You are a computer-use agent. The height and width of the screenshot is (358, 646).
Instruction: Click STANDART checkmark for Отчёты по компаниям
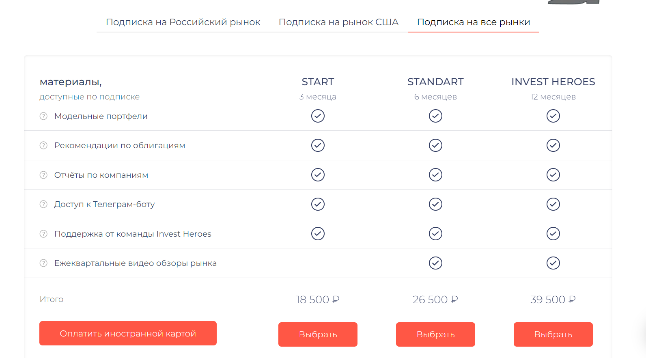coord(435,175)
